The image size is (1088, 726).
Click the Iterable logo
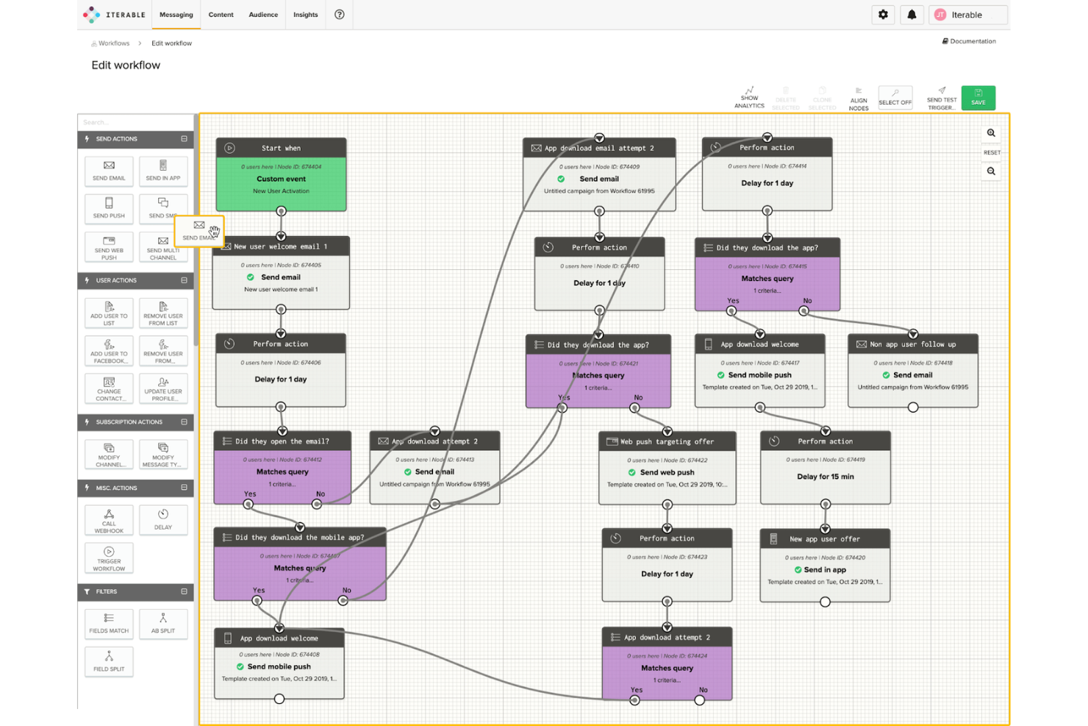click(114, 15)
